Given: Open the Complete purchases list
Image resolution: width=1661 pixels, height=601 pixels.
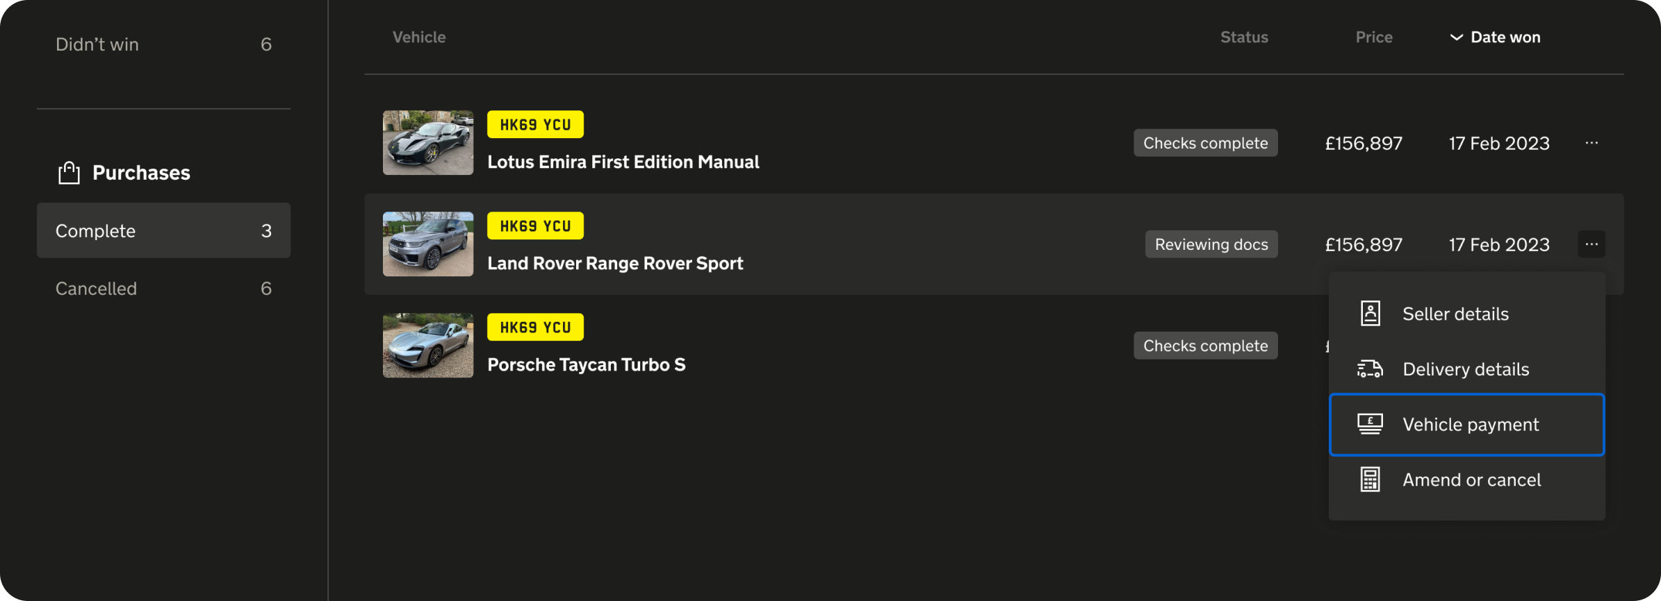Looking at the screenshot, I should pos(163,230).
